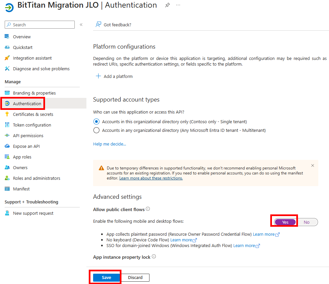
Task: Open Learn more for Windows Integrated Auth Flow
Action: (x=247, y=246)
